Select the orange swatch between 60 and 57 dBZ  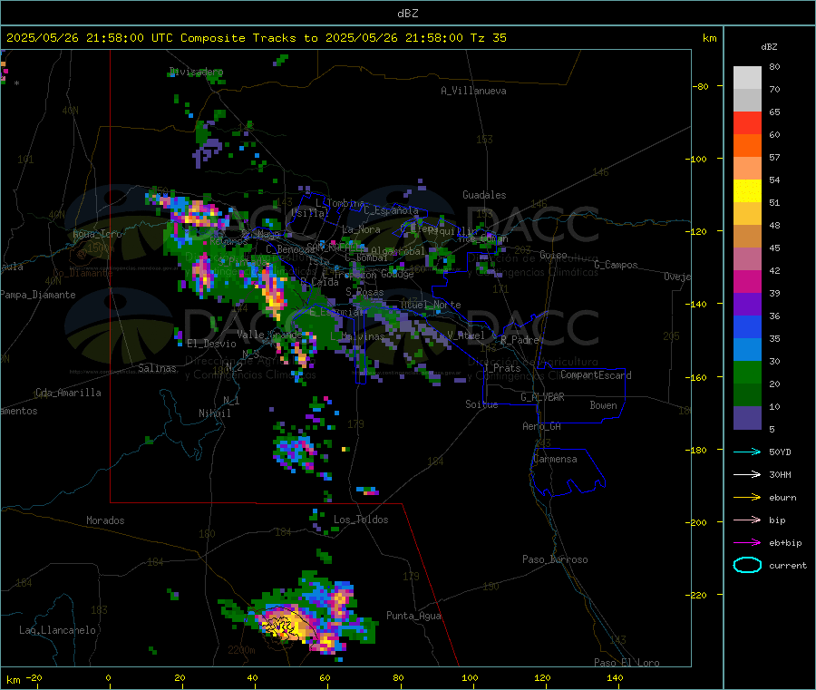point(747,146)
